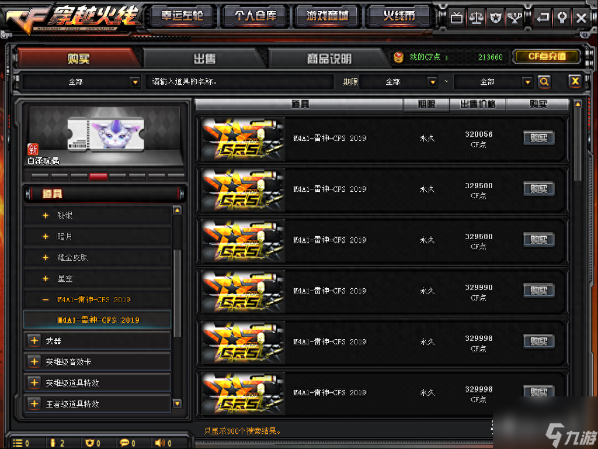Viewport: 598px width, 449px height.
Task: Sort by the 道具 column header
Action: point(300,104)
